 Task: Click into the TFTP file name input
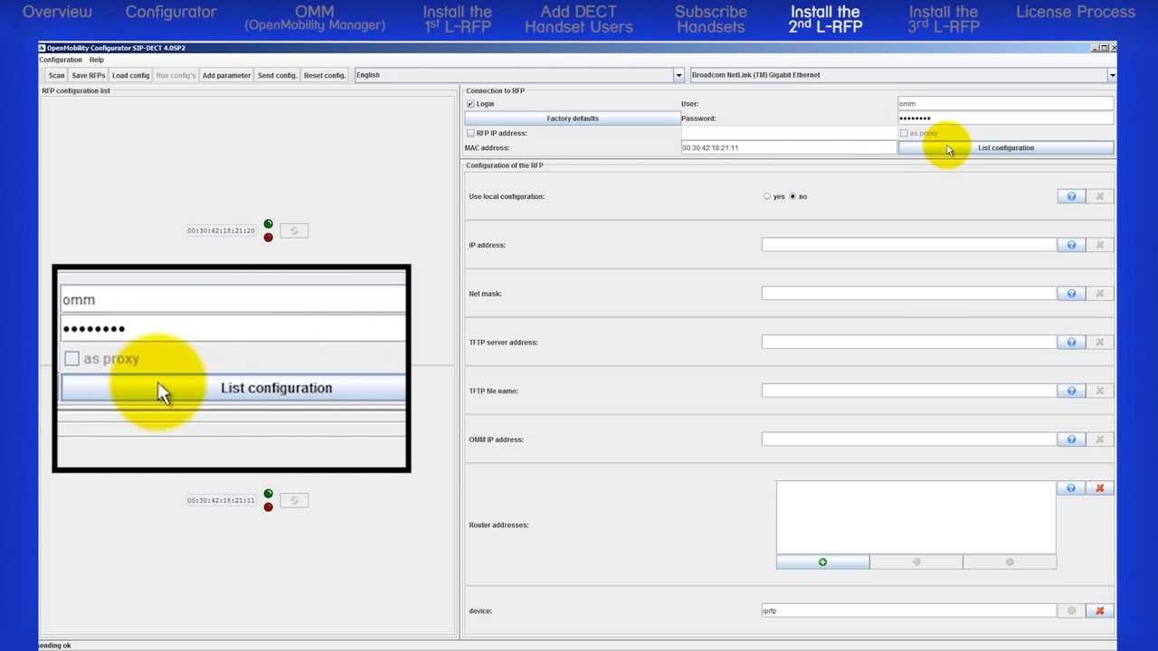click(908, 391)
